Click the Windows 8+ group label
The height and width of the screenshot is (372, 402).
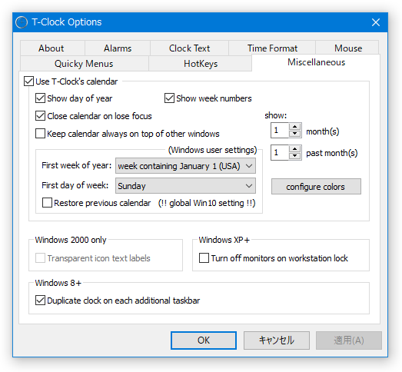click(58, 283)
